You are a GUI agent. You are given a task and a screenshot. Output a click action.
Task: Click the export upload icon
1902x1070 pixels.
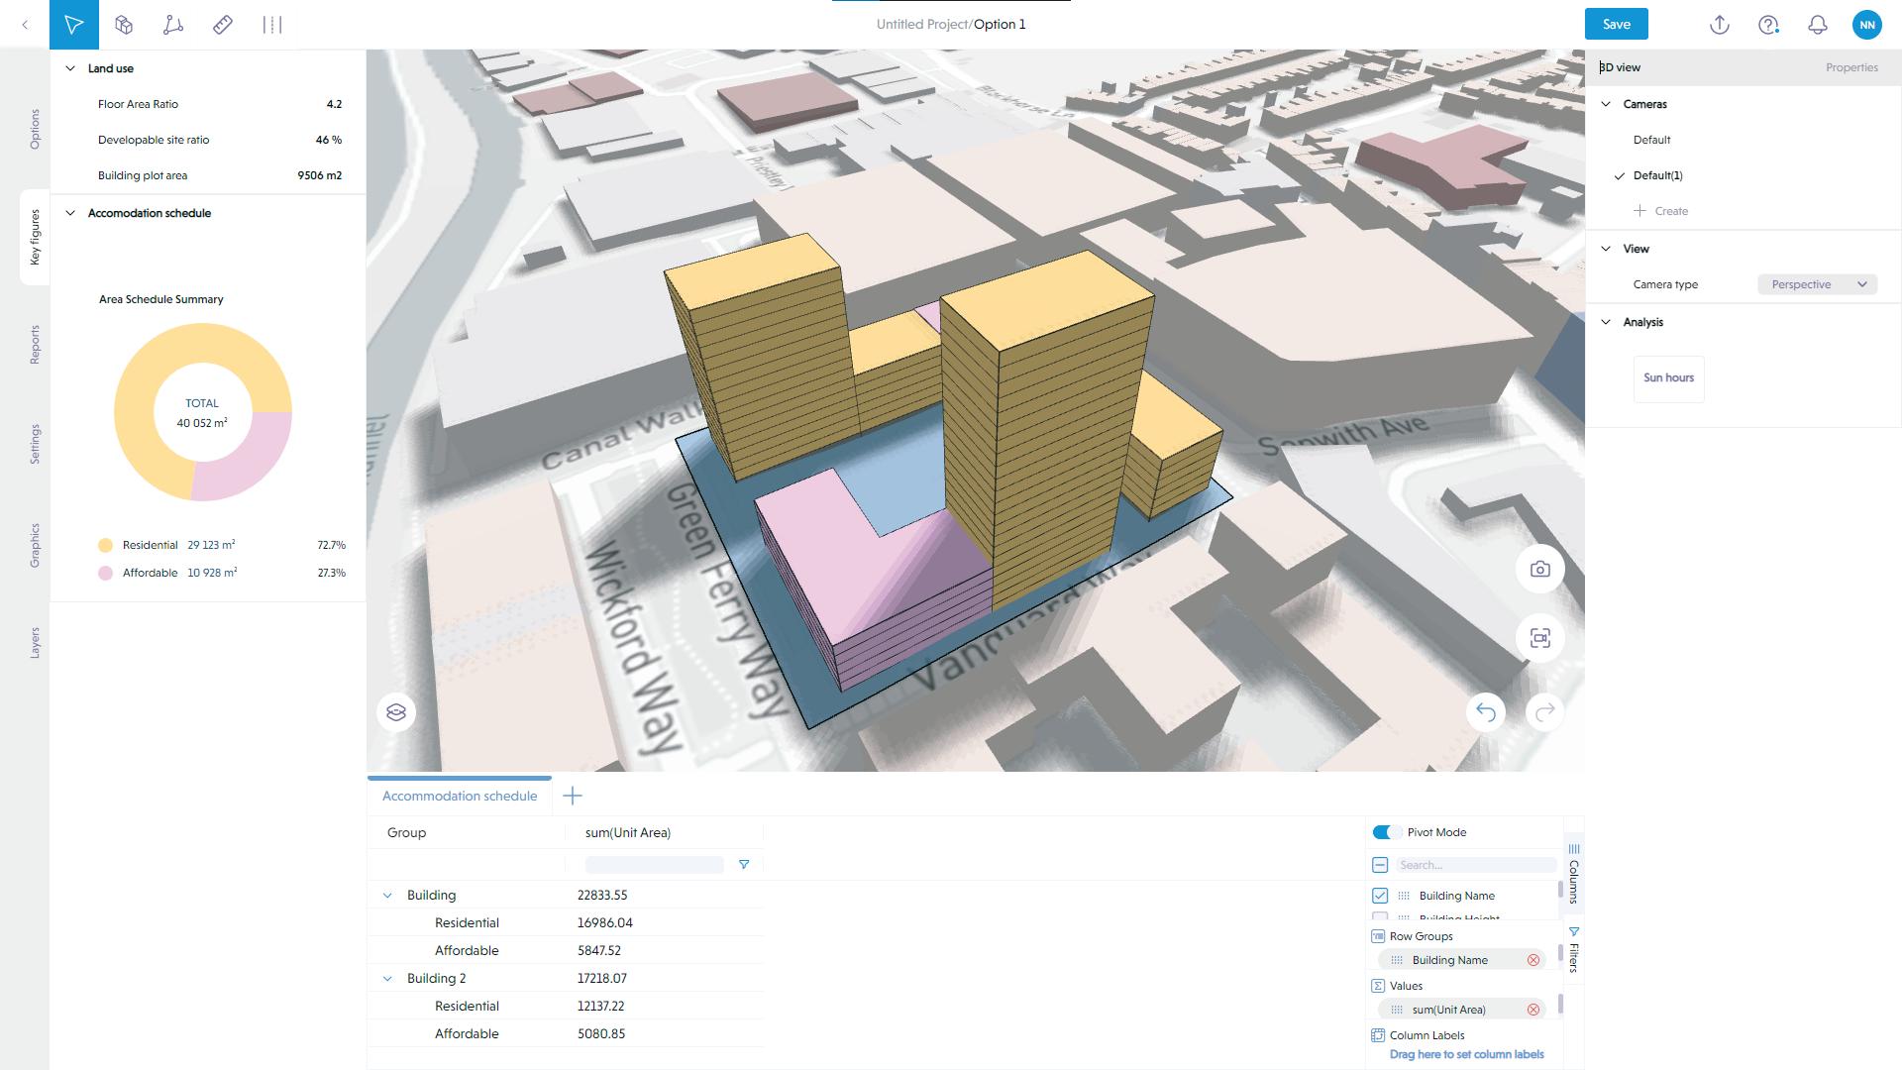pyautogui.click(x=1719, y=25)
